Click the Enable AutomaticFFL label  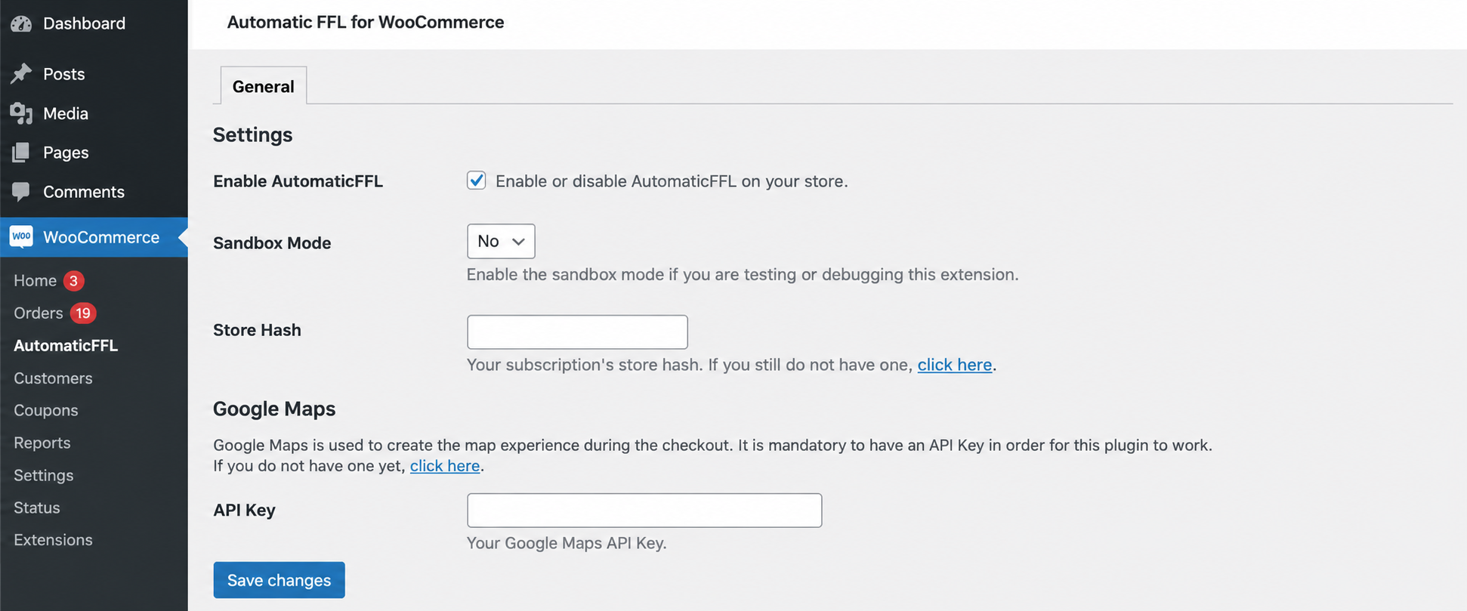tap(298, 181)
